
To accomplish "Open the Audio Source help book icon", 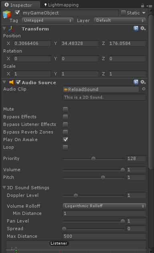I will [x=136, y=82].
